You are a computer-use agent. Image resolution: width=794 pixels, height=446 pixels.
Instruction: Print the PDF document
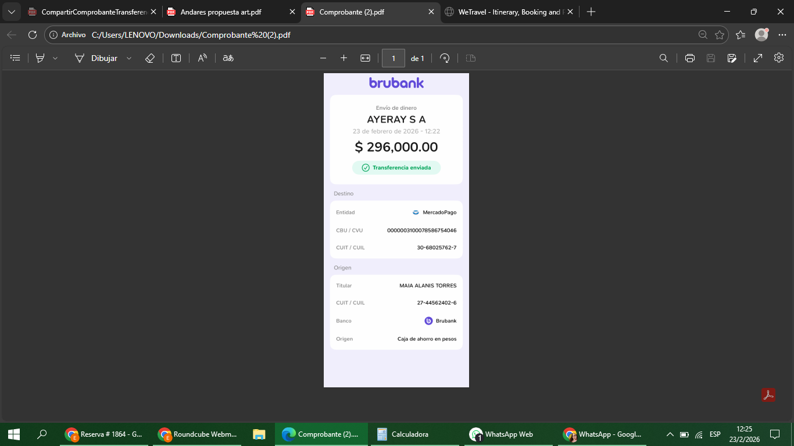[690, 58]
